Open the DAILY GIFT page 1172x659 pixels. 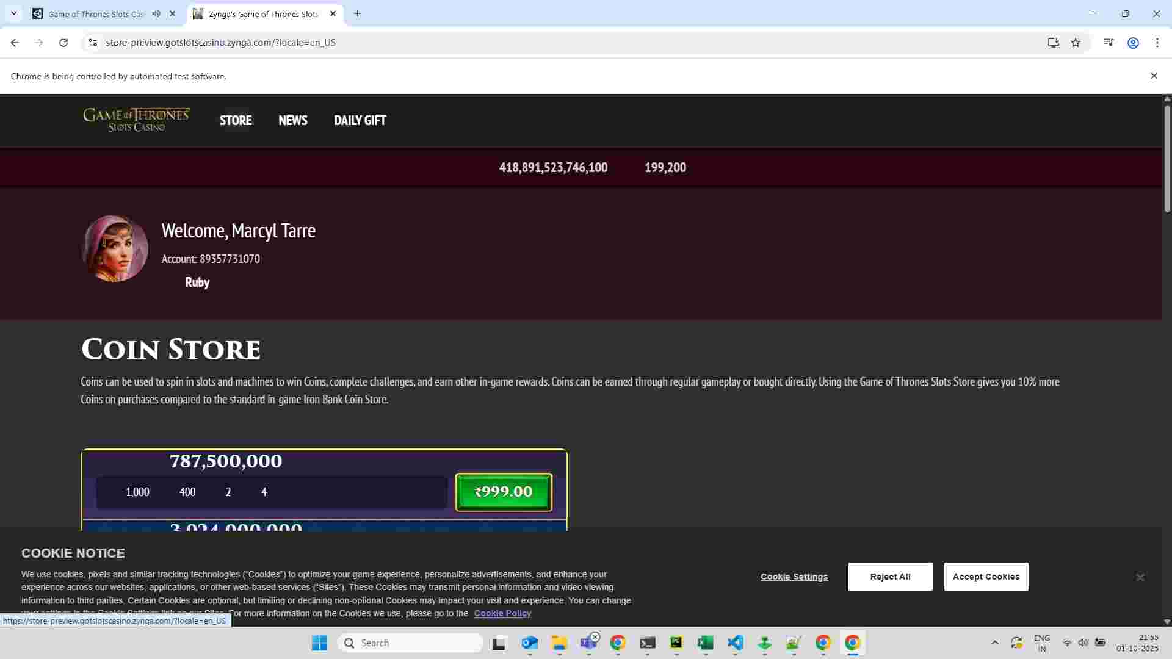pos(360,120)
